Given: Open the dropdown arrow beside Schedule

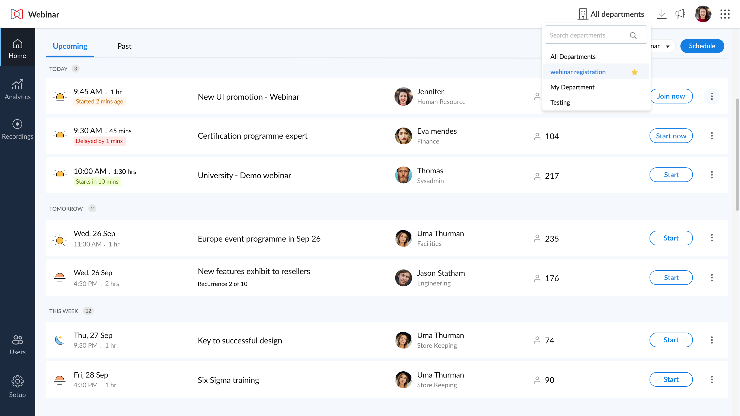Looking at the screenshot, I should (x=667, y=46).
